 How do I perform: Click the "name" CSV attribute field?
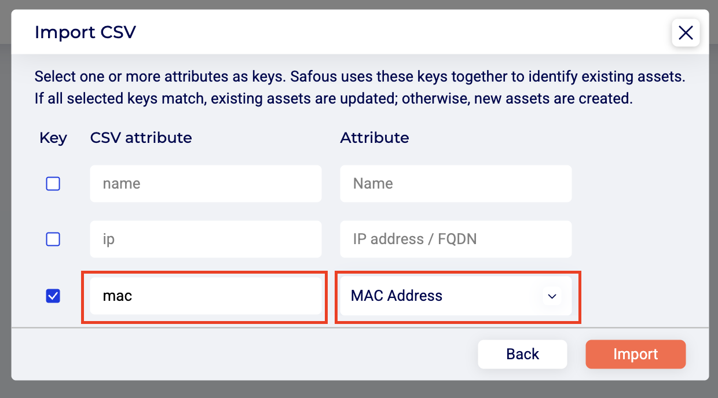[x=206, y=184]
